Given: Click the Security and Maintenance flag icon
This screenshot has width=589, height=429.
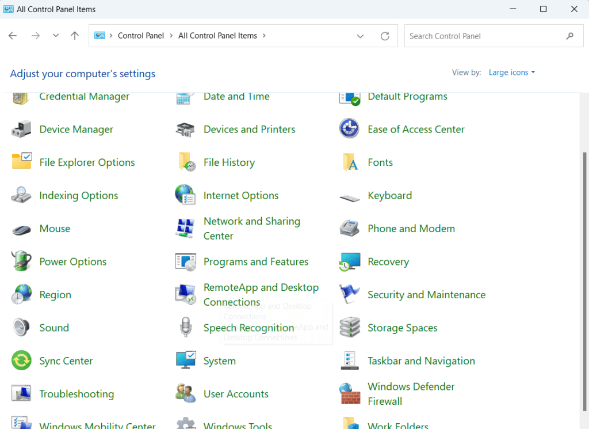Looking at the screenshot, I should point(349,294).
